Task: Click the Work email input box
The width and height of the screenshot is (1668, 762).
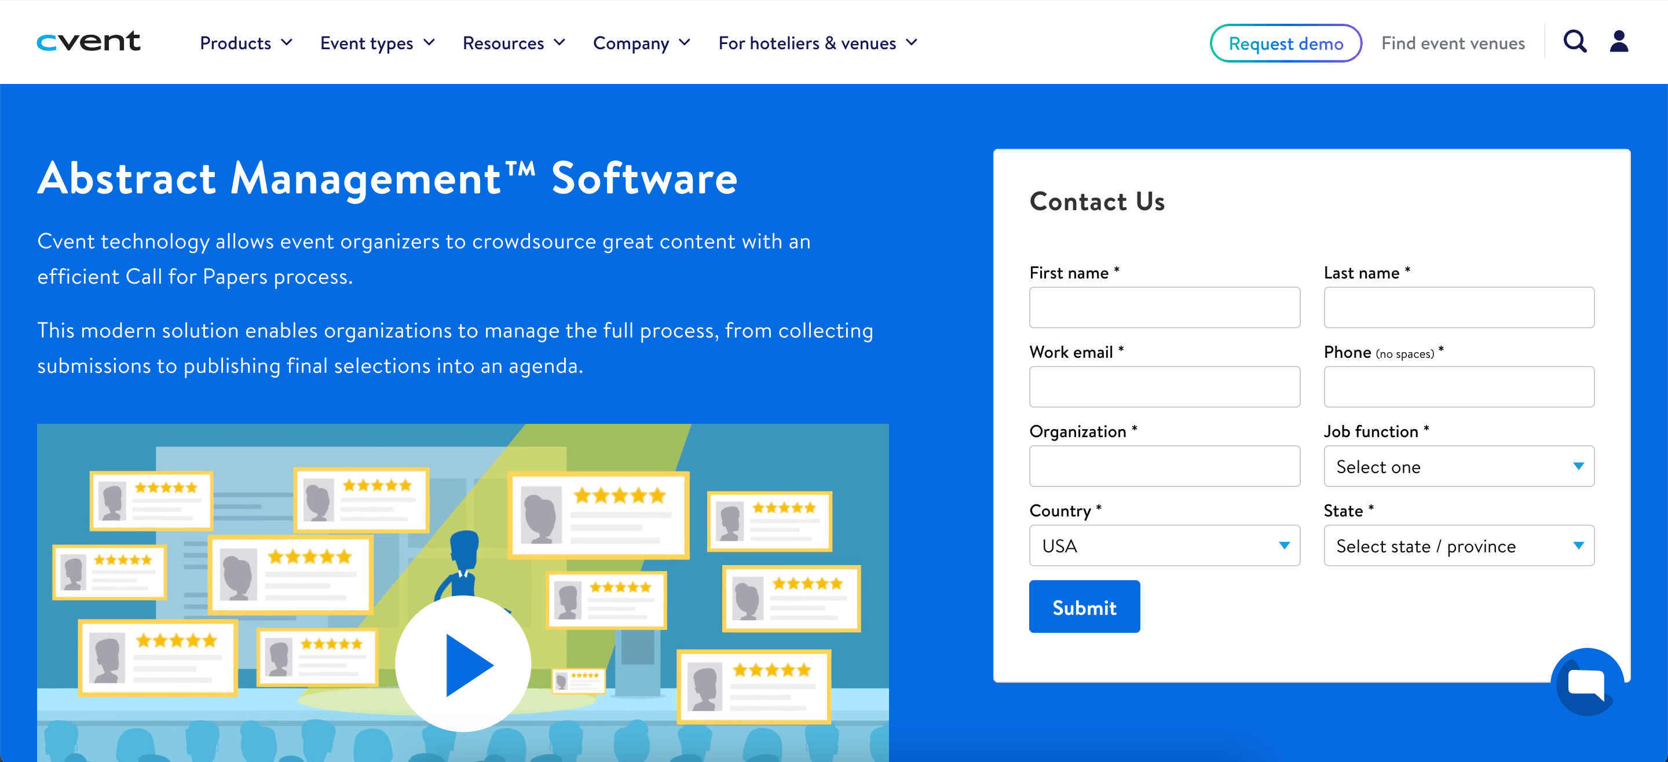Action: pyautogui.click(x=1164, y=387)
